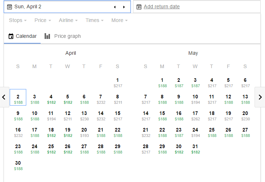265x182 pixels.
Task: Switch to the Price graph tab
Action: [67, 36]
